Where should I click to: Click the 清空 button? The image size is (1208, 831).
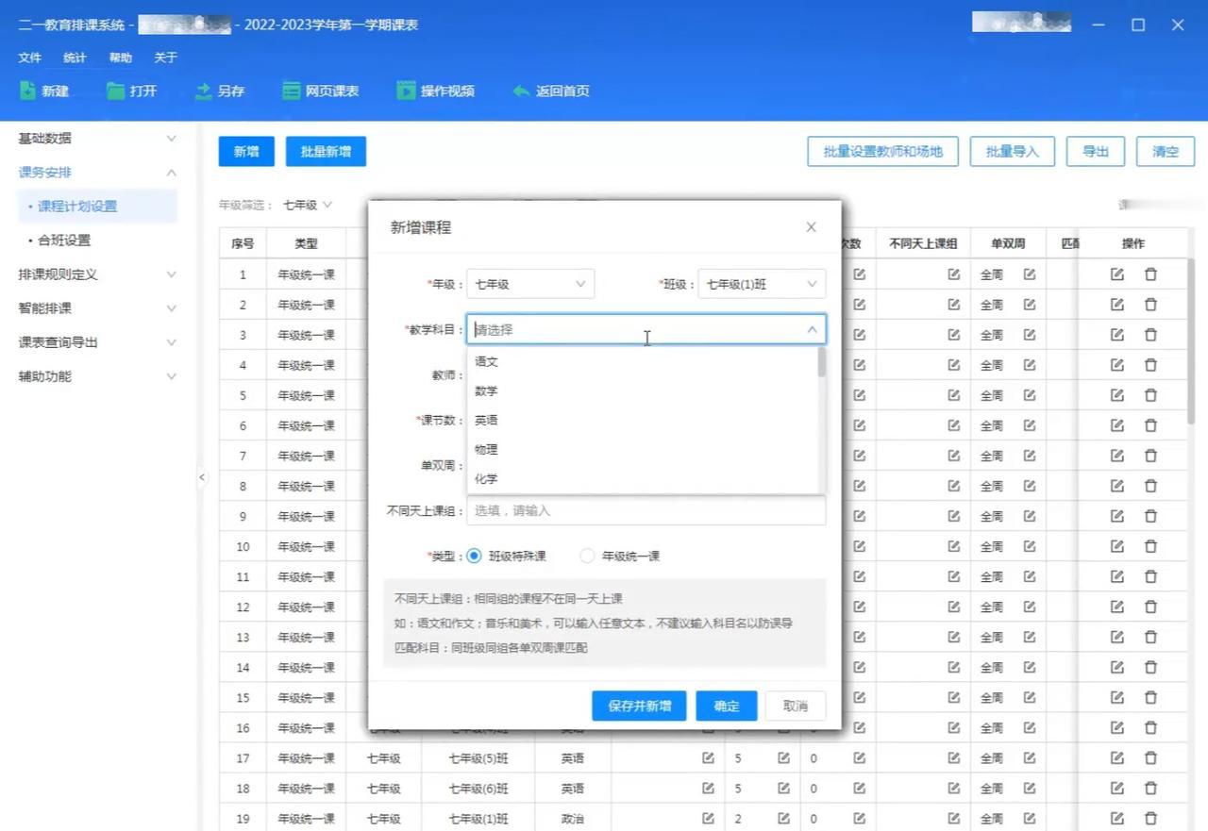pos(1166,152)
